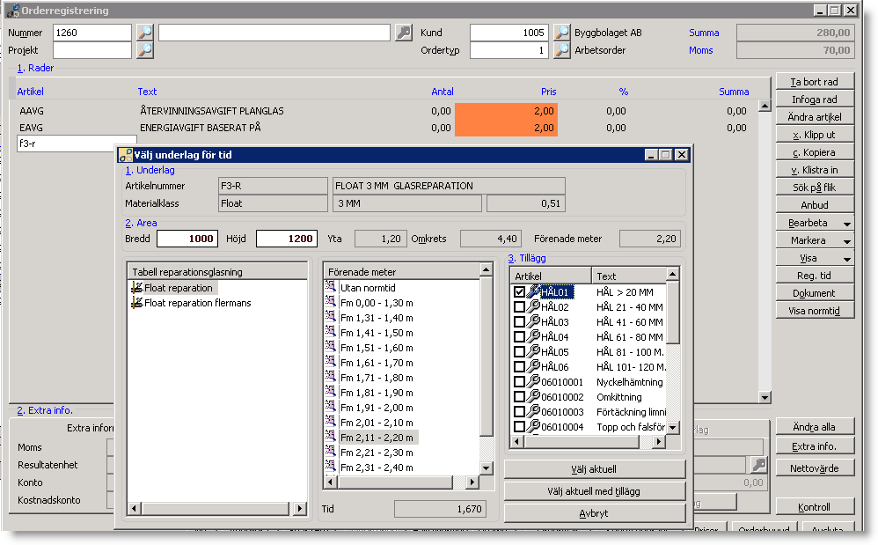
Task: Check the 06010001 Nyckelhämtning checkbox
Action: tap(519, 382)
